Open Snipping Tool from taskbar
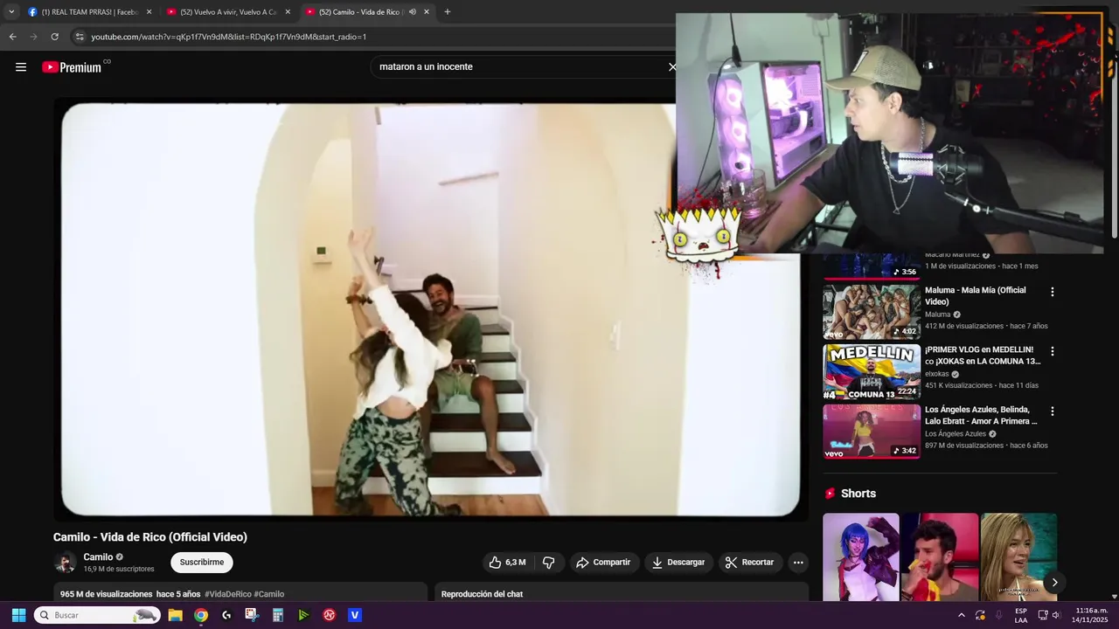This screenshot has width=1119, height=629. 252,615
